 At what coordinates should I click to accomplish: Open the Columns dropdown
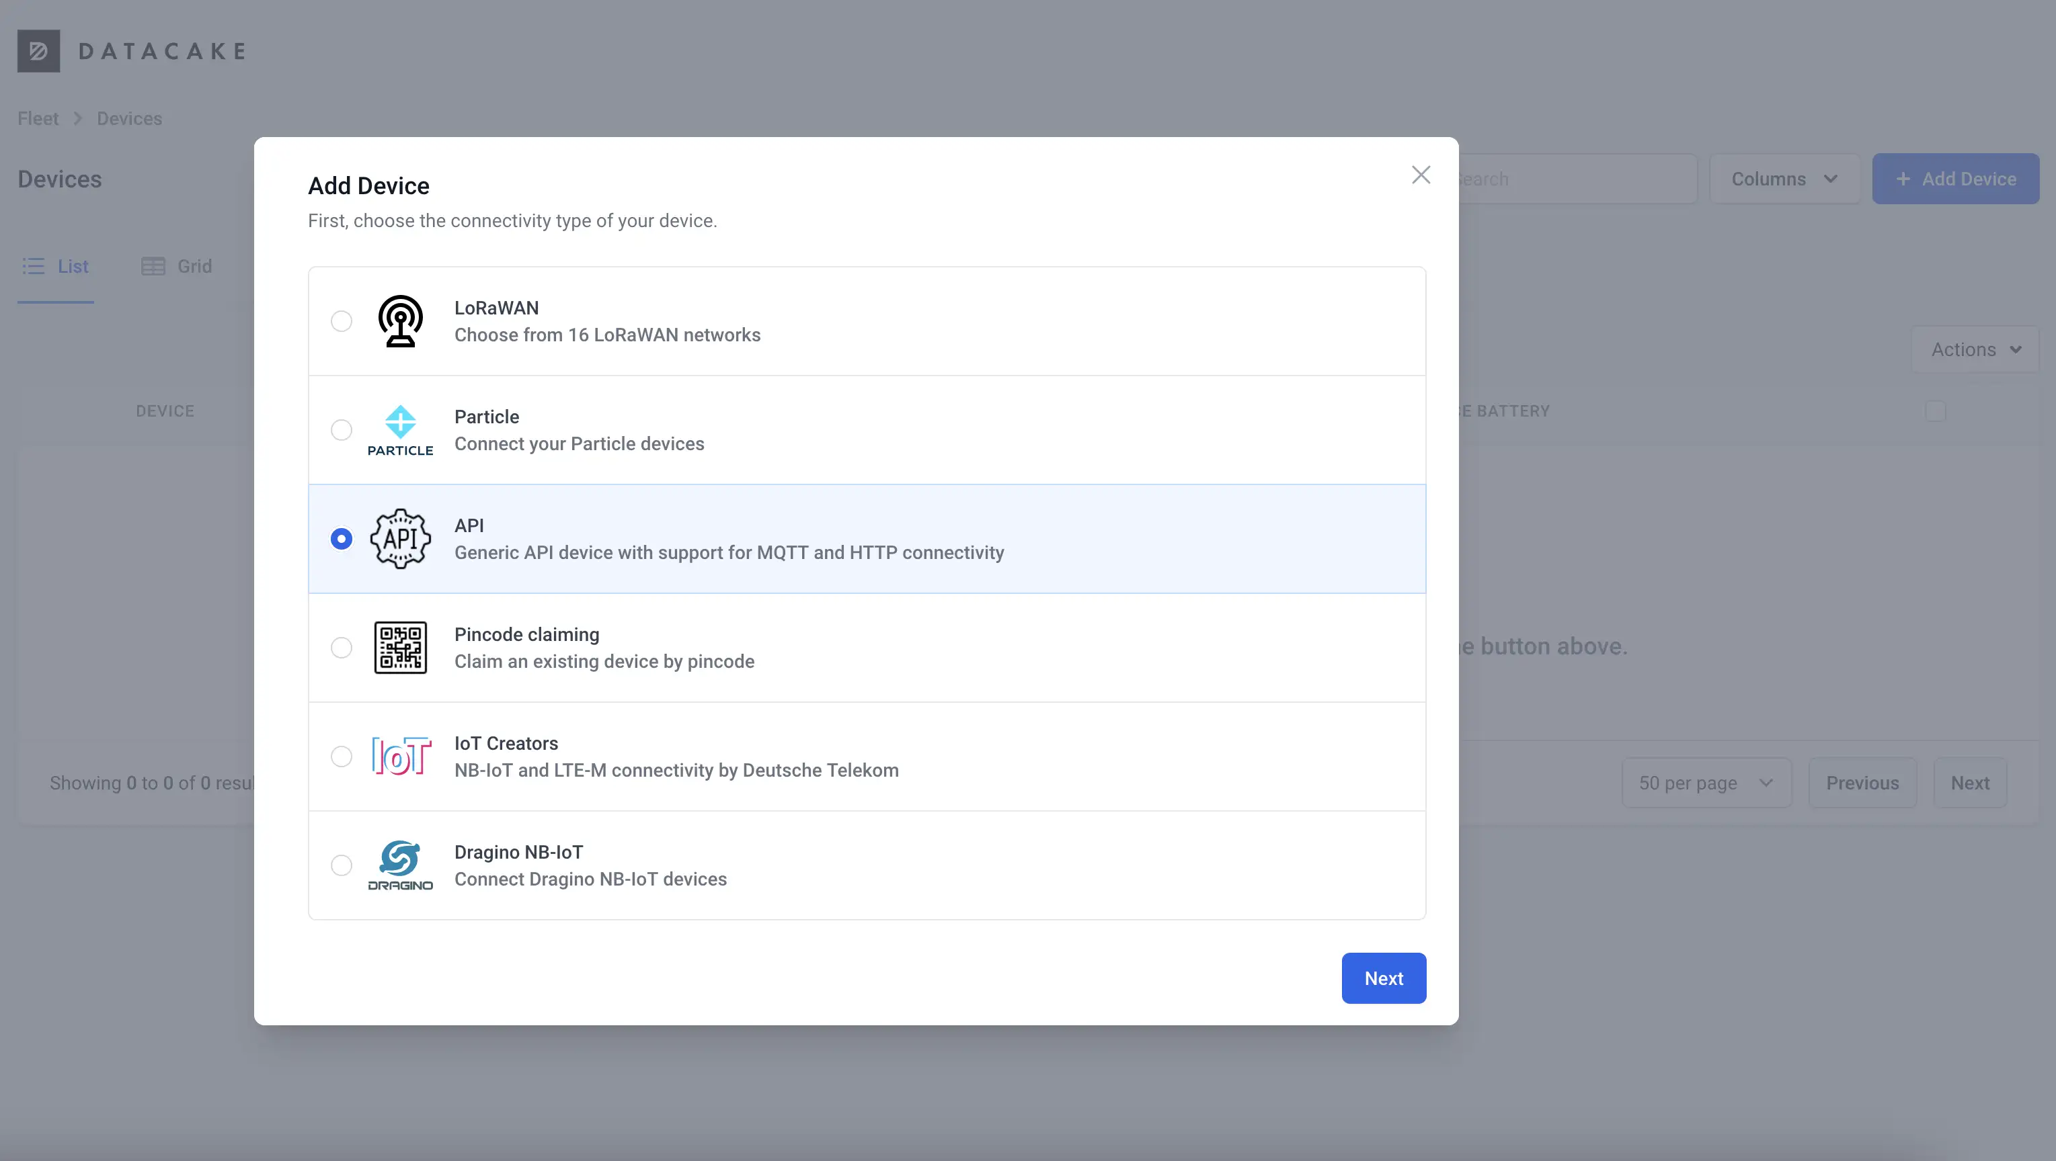pos(1784,179)
